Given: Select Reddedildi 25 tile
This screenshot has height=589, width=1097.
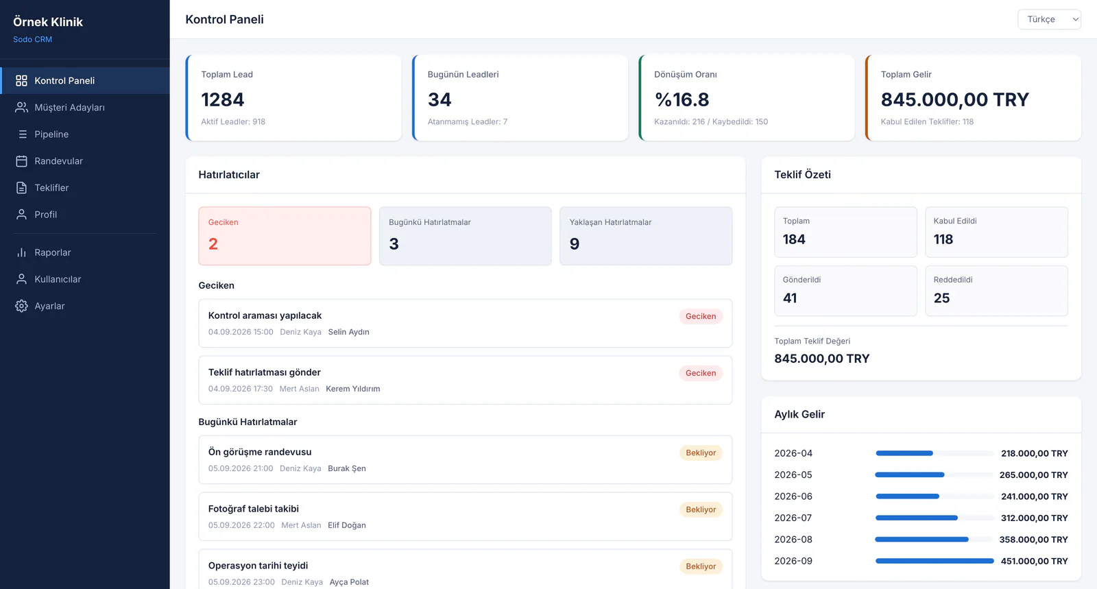Looking at the screenshot, I should coord(996,291).
